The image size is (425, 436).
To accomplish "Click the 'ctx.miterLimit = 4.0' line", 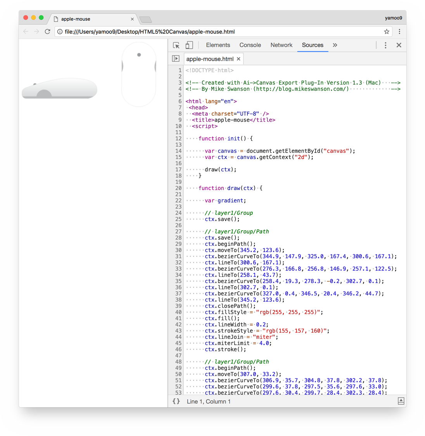I will [x=238, y=343].
